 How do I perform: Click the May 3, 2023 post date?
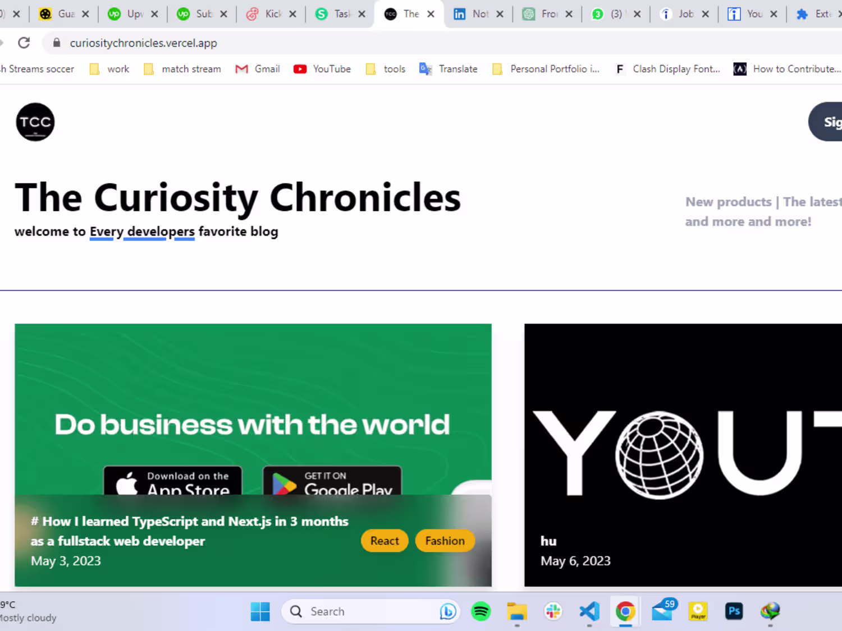[66, 561]
